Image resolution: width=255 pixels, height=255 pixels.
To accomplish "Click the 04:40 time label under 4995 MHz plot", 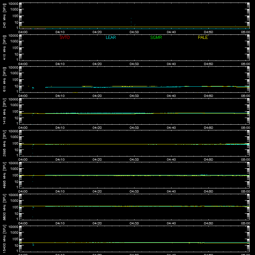I will pos(171,192).
